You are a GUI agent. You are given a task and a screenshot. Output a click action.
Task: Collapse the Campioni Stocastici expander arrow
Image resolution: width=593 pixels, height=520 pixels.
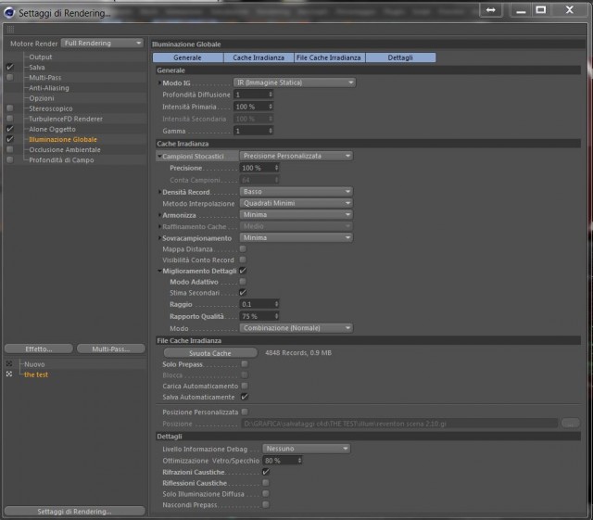point(159,156)
